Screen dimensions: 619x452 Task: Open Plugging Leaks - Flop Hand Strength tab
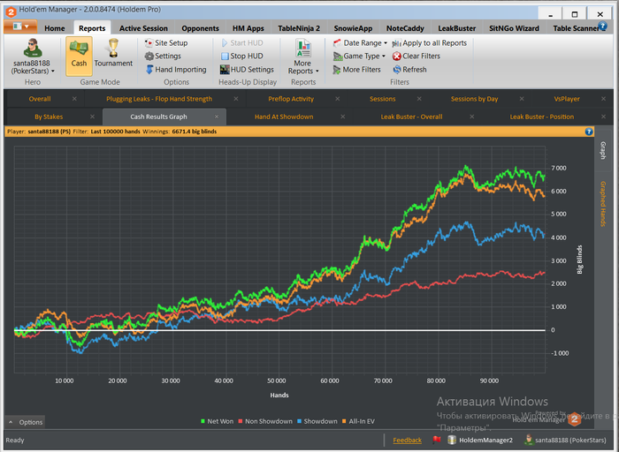tap(159, 99)
